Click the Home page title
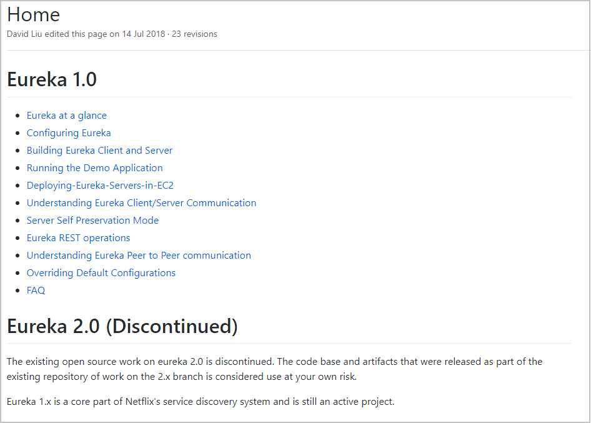 tap(34, 15)
